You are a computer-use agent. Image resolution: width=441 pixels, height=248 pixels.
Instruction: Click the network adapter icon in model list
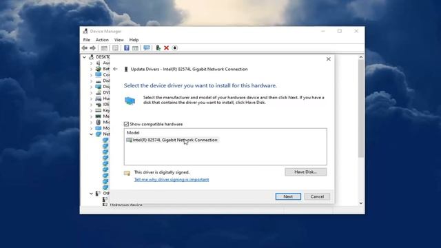click(x=129, y=140)
